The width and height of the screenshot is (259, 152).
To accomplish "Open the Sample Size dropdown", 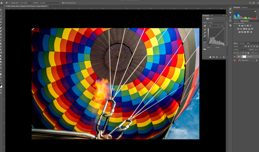I will point(26,3).
